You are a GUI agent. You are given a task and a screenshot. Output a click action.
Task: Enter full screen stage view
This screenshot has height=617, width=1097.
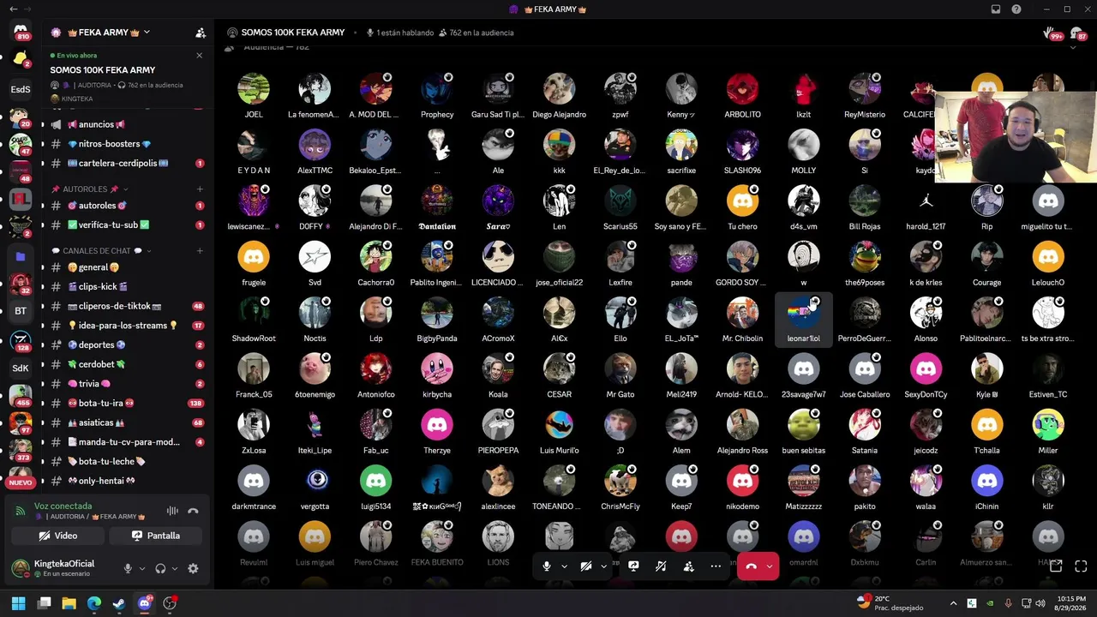coord(1081,566)
